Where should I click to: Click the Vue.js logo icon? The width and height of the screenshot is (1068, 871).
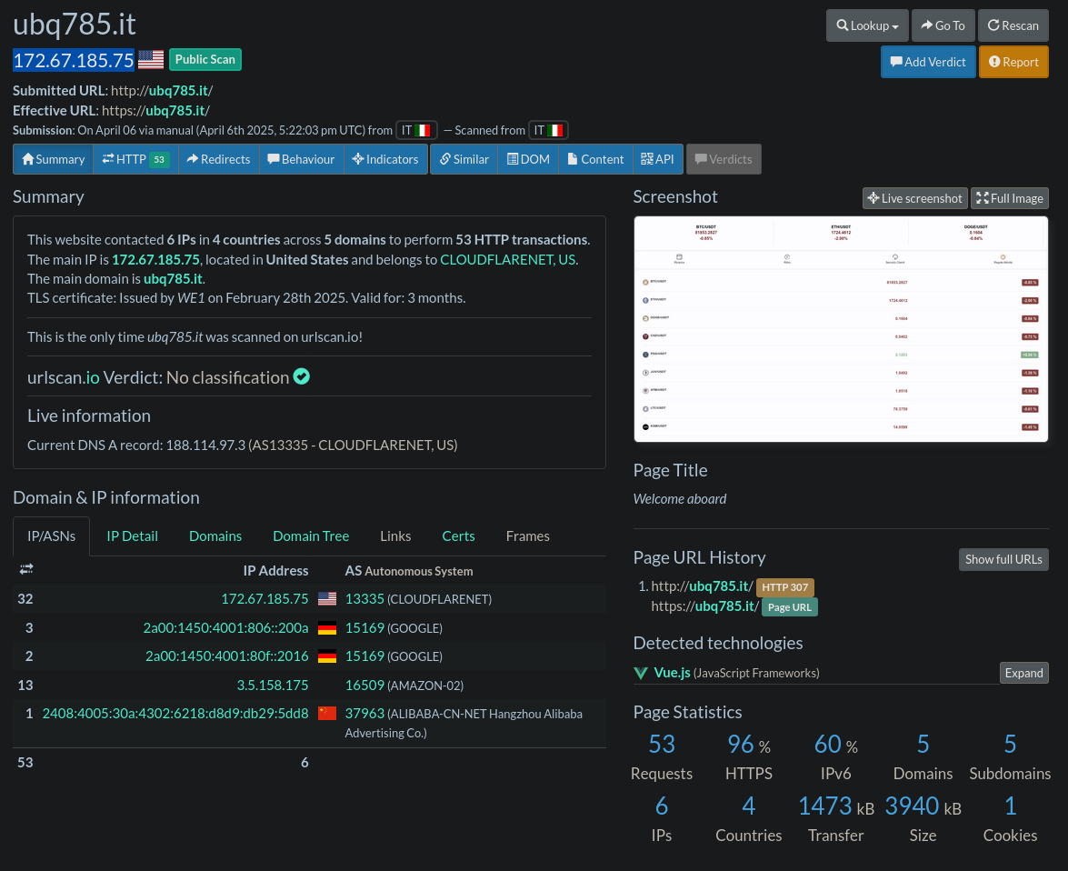tap(641, 673)
